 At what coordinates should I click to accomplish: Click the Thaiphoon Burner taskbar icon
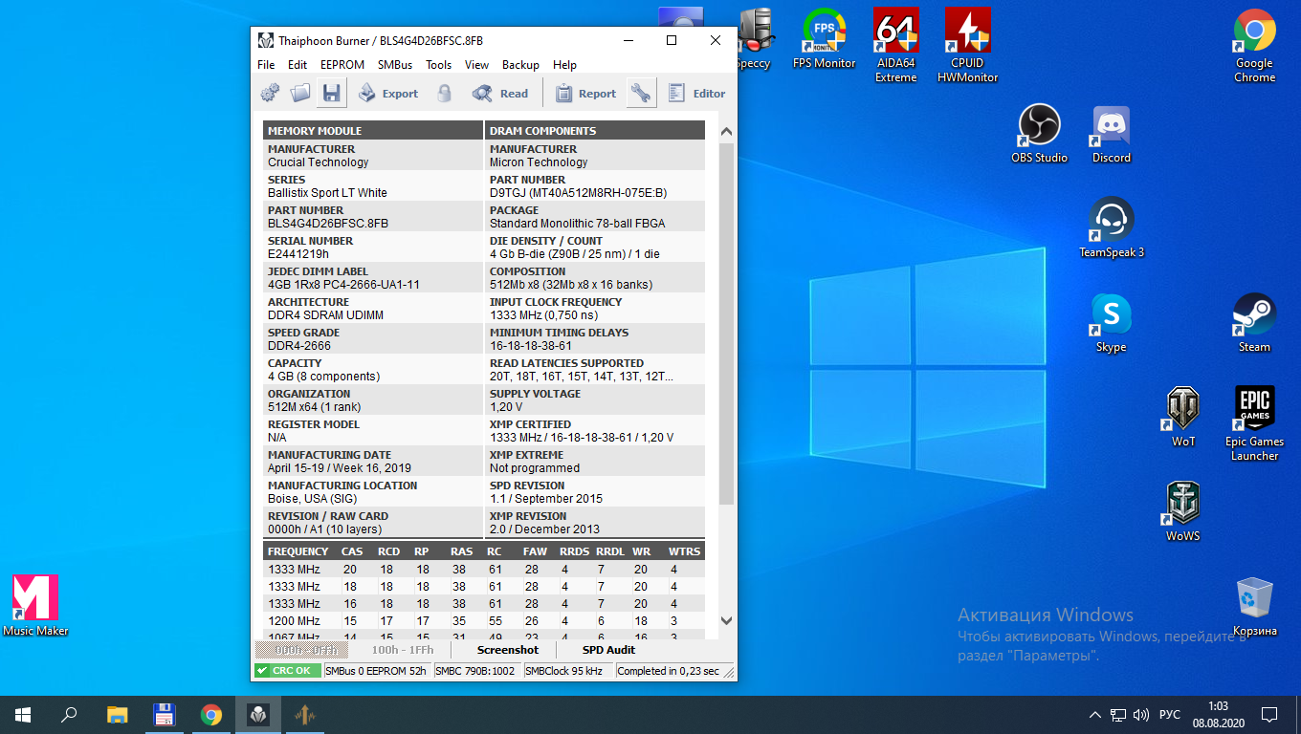point(258,714)
